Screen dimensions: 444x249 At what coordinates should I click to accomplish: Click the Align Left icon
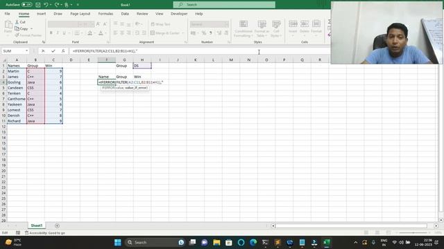tap(116, 33)
